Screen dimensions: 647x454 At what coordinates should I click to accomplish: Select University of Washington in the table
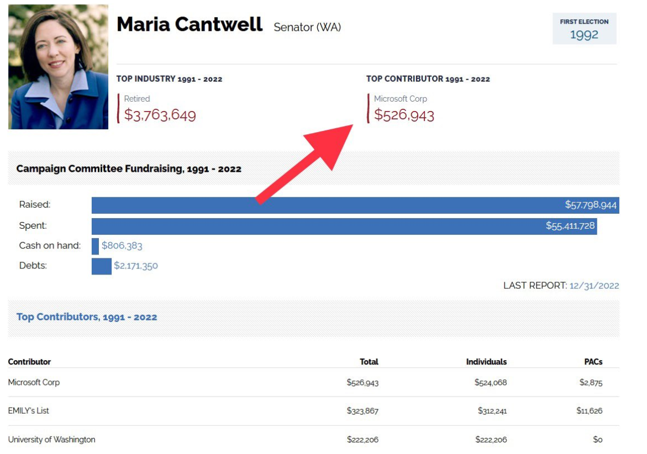[51, 440]
